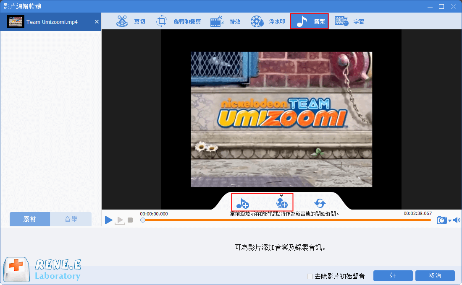
Task: Click the video preview image
Action: [281, 119]
